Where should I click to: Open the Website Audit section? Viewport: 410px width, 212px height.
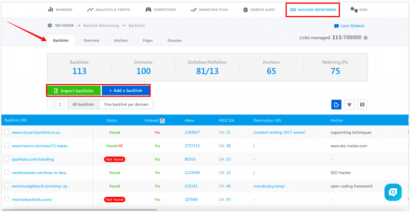259,10
